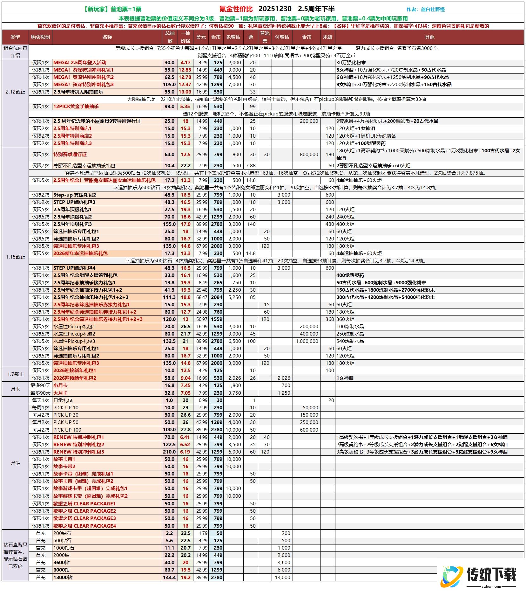Select the 大月卡 row name

[60, 393]
